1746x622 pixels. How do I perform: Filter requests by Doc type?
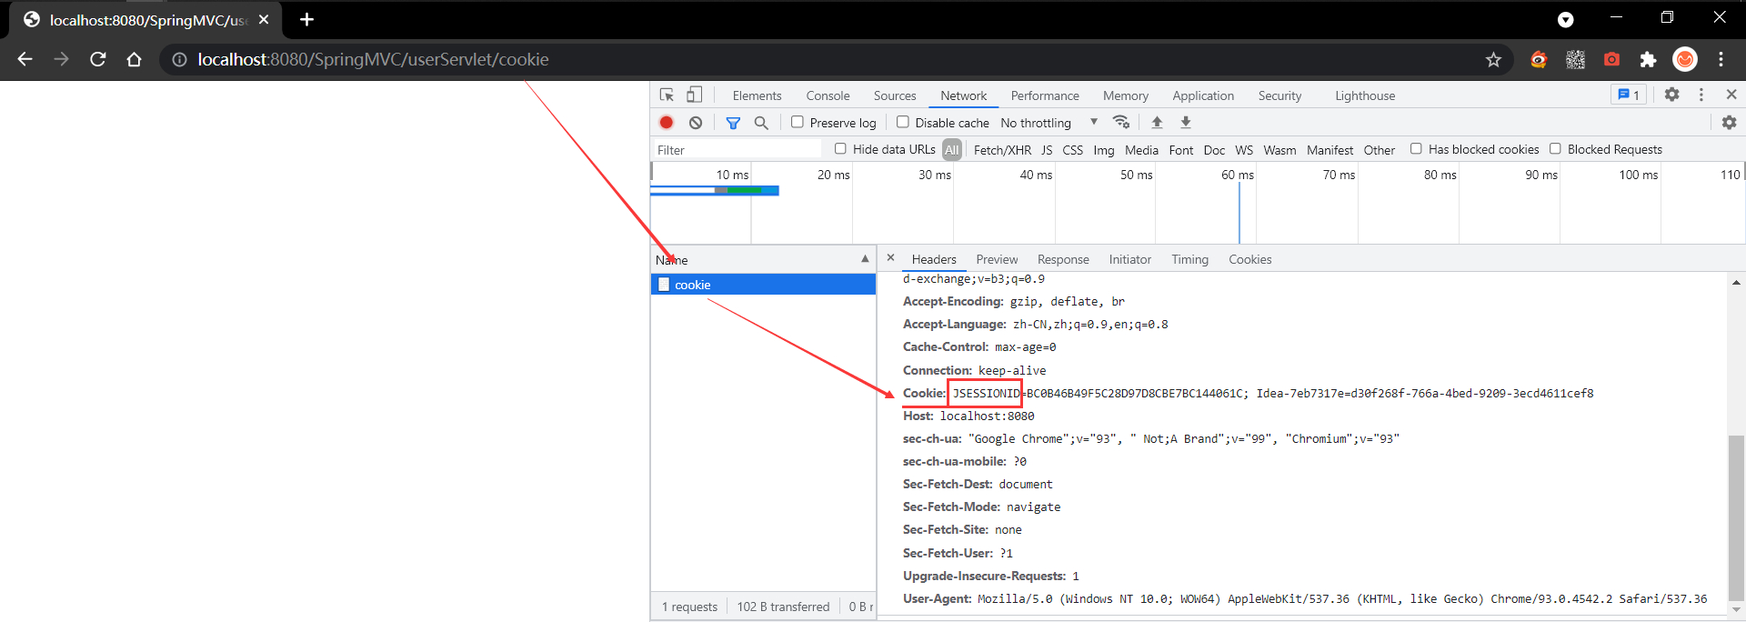pos(1214,150)
